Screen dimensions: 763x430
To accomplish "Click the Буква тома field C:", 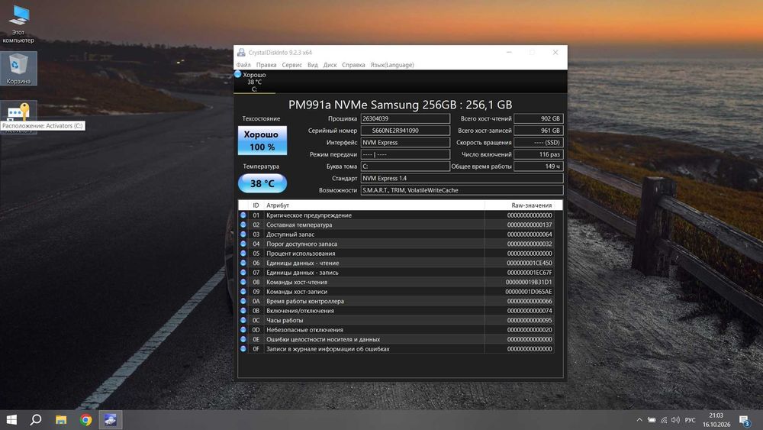I will [405, 166].
